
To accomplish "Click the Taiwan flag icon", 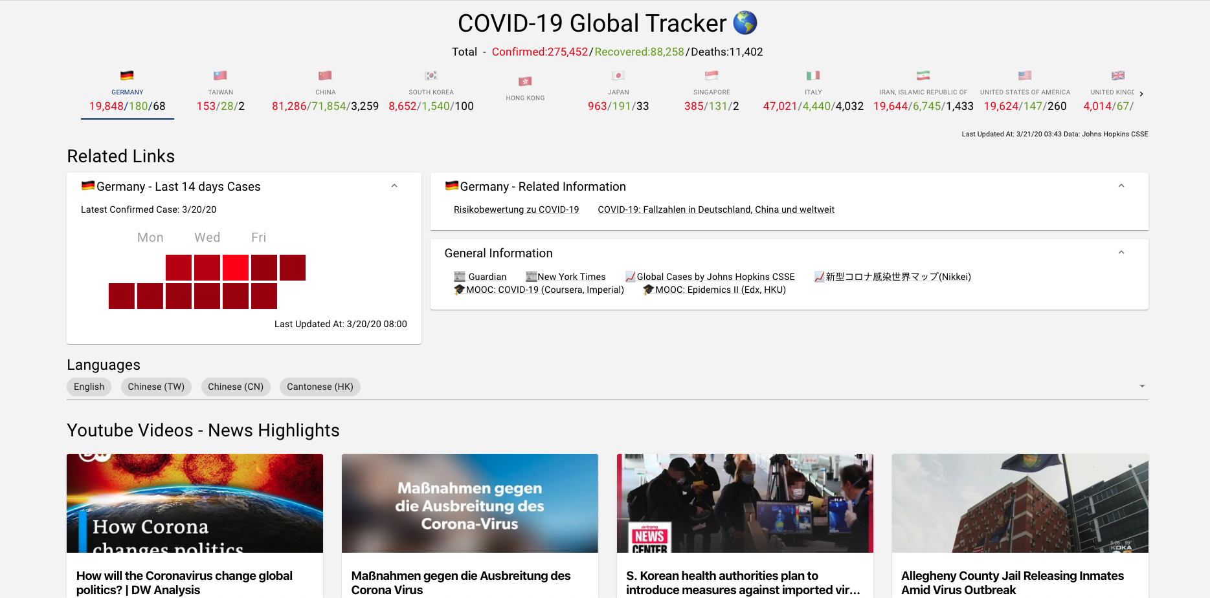I will pos(220,76).
